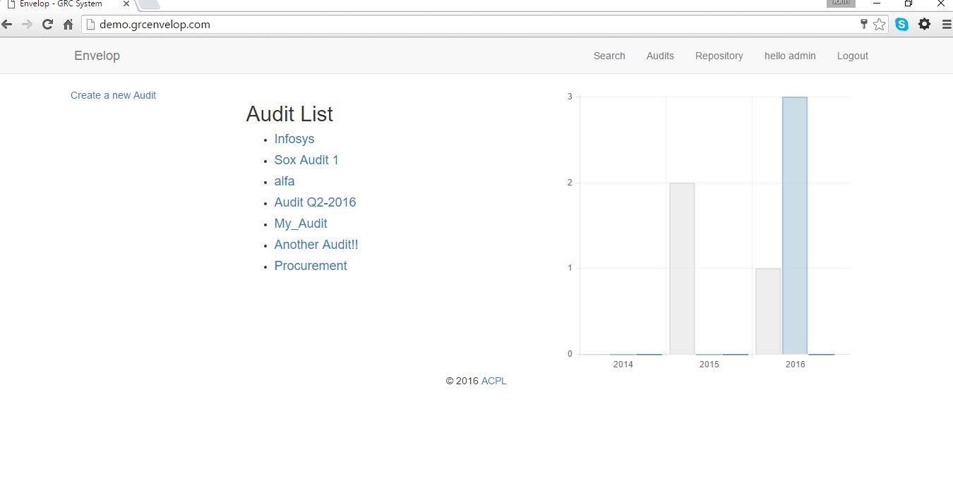Screen dimensions: 953x502
Task: Open the Repository menu item
Action: [719, 56]
